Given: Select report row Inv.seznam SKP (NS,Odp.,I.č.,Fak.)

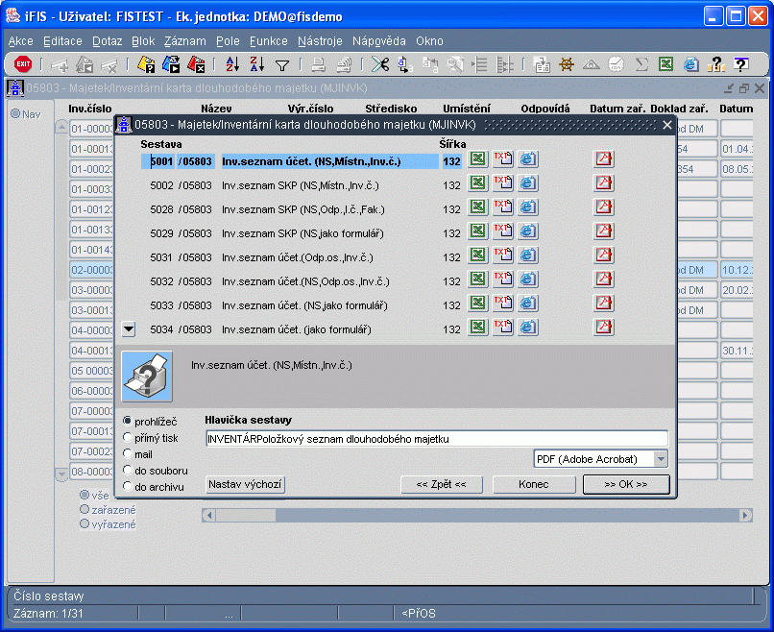Looking at the screenshot, I should 302,209.
